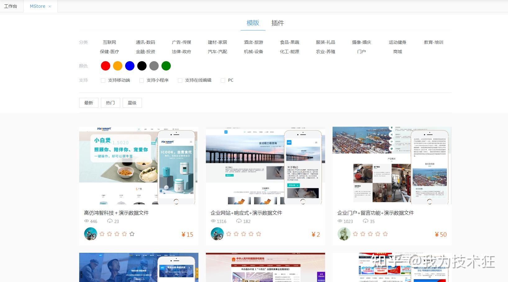
Task: Click the uploader avatar on 企业网站+响应式 template
Action: (217, 234)
